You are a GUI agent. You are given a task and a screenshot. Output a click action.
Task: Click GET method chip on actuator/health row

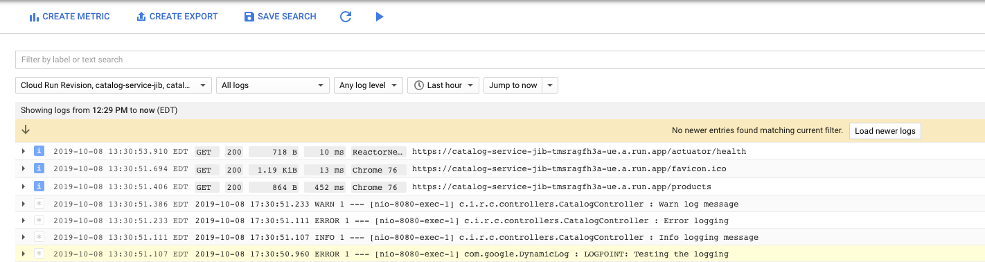click(x=206, y=152)
